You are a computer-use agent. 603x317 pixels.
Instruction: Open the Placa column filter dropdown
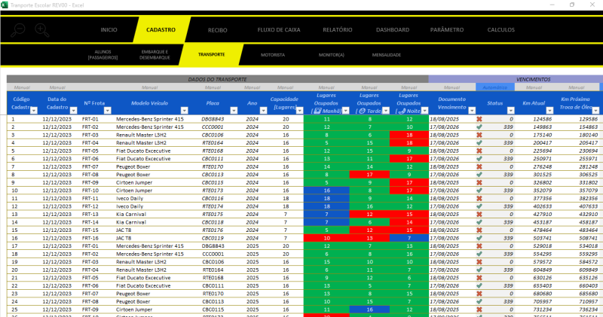[x=234, y=111]
